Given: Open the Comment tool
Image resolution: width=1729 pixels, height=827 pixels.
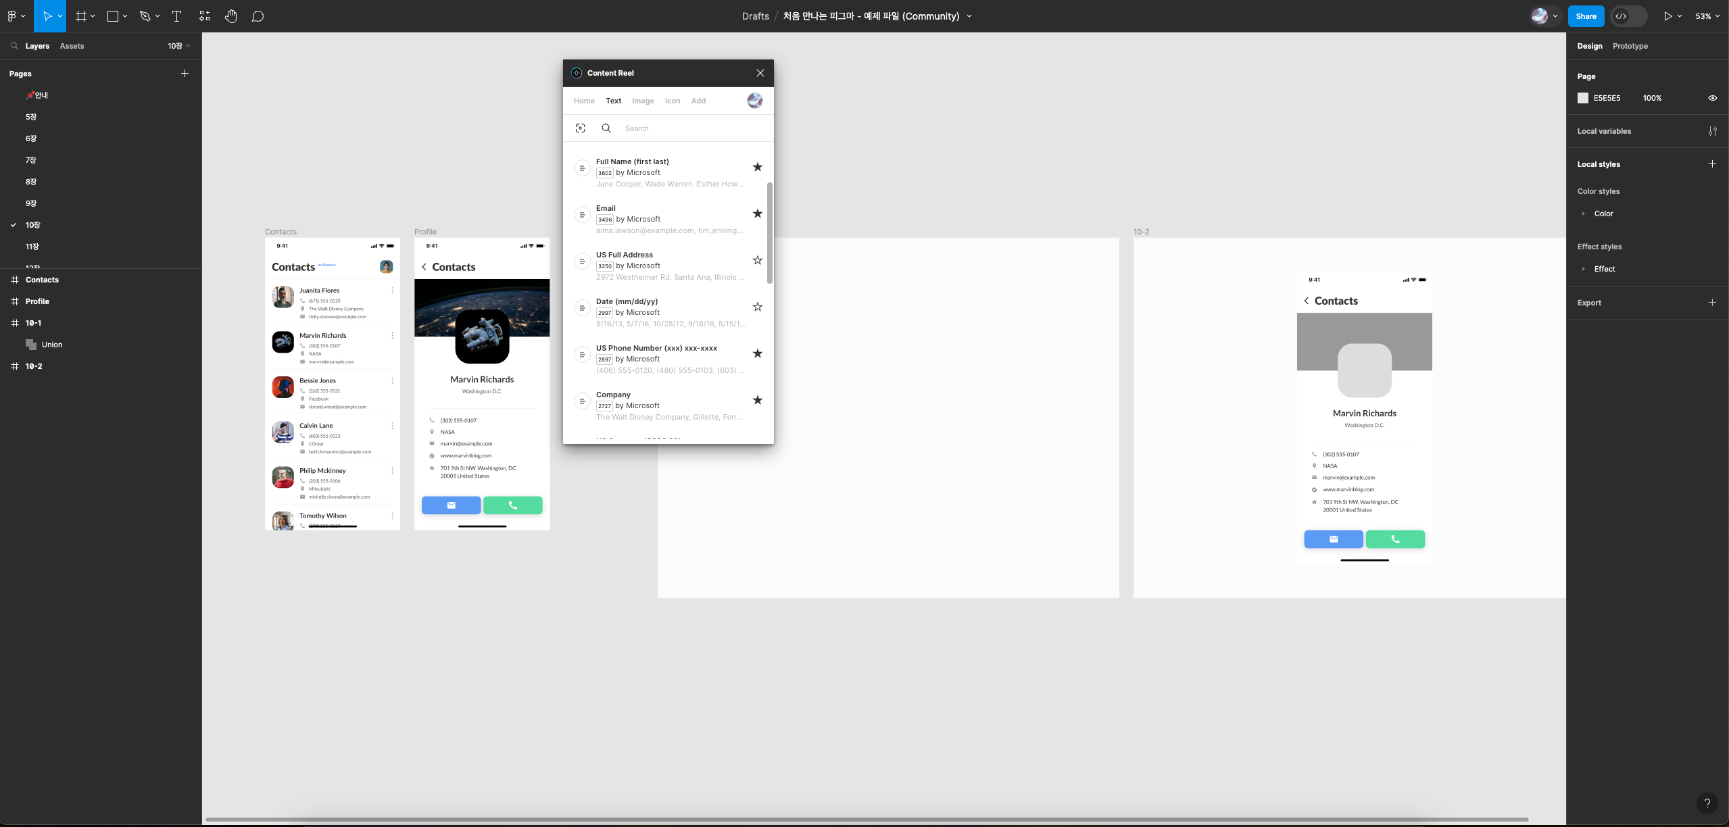Looking at the screenshot, I should coord(258,16).
